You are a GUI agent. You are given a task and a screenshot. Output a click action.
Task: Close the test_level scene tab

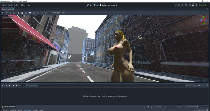click(x=13, y=9)
